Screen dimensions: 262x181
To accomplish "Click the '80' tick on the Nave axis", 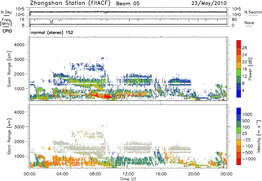I will [x=234, y=20].
